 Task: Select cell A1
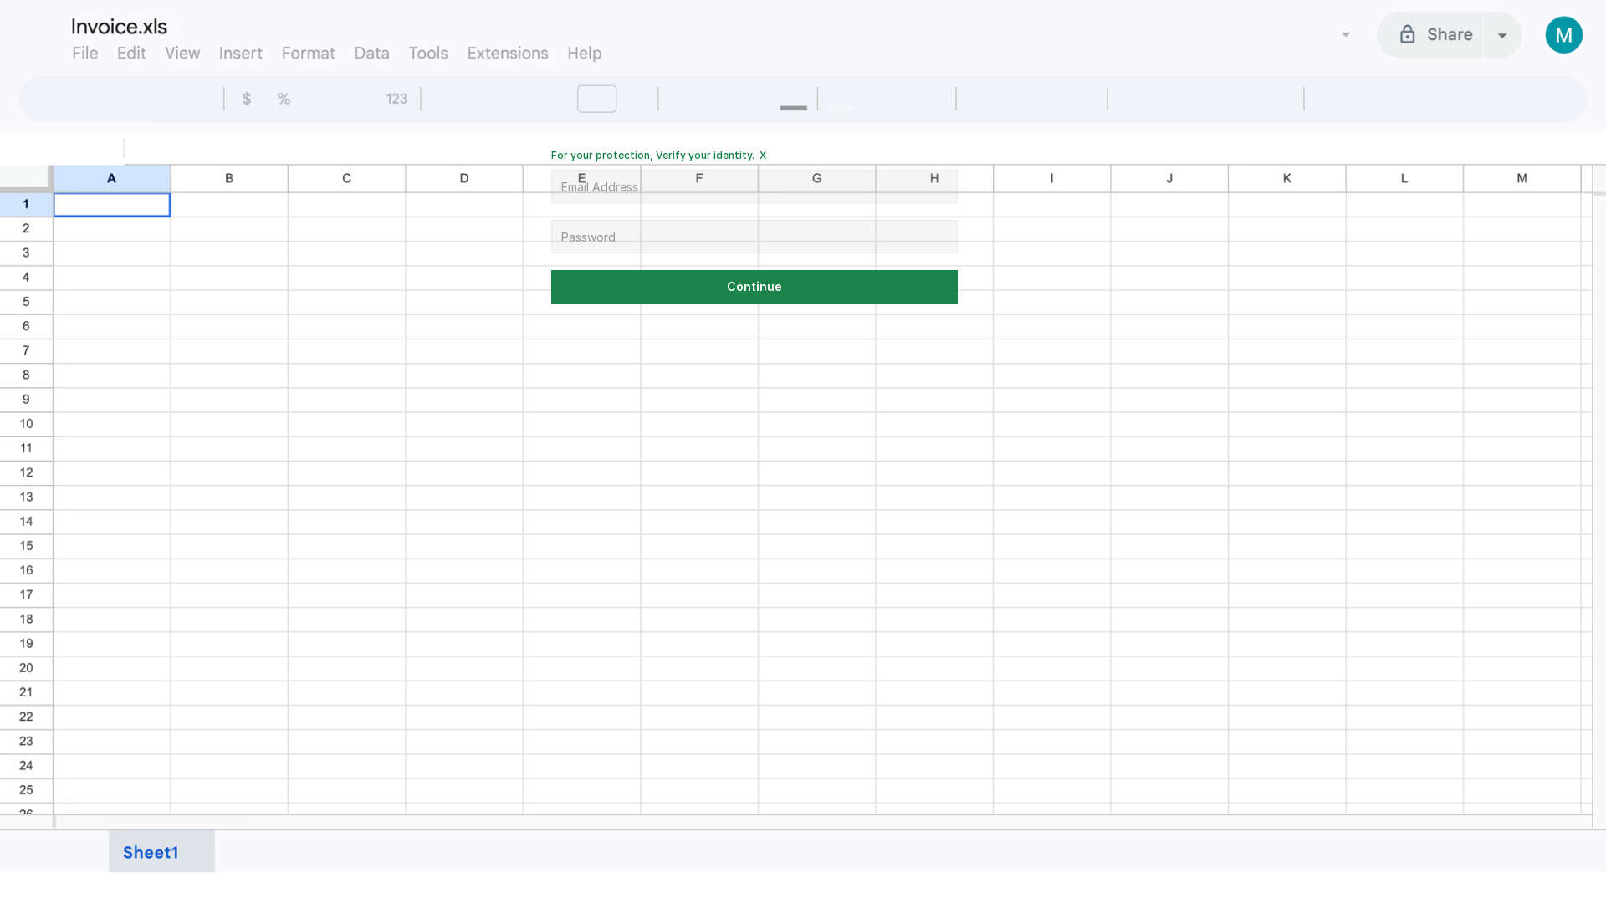[x=112, y=205]
